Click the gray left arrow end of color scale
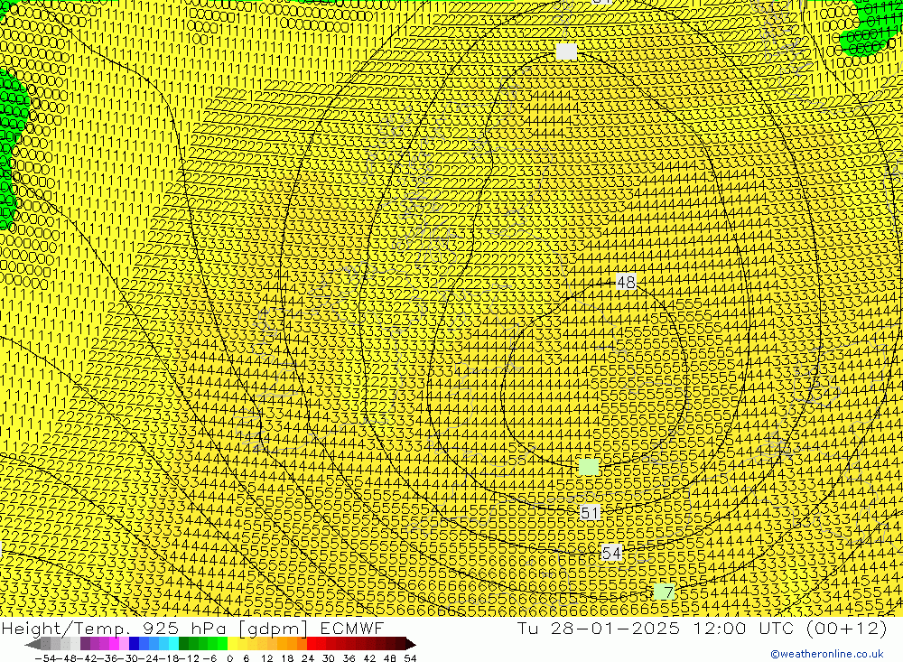 tap(33, 644)
